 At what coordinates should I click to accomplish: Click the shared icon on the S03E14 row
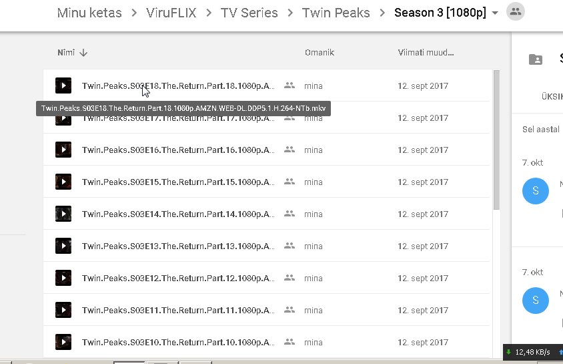290,214
